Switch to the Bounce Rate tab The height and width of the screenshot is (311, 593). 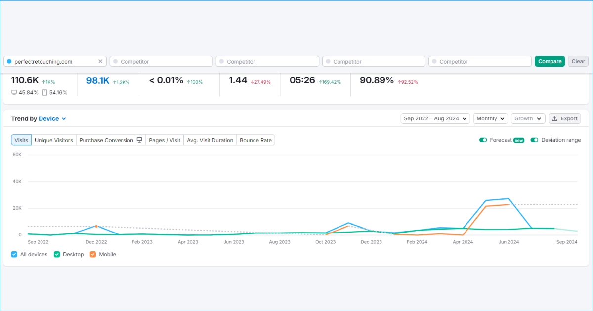(x=256, y=140)
